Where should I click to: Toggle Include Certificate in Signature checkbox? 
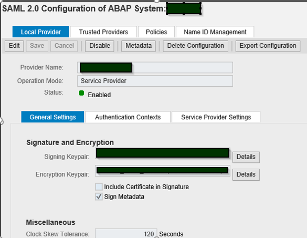(99, 187)
